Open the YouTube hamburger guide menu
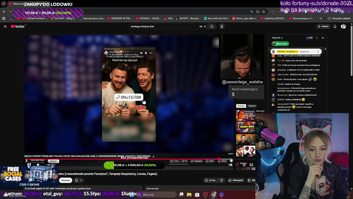 coord(5,27)
